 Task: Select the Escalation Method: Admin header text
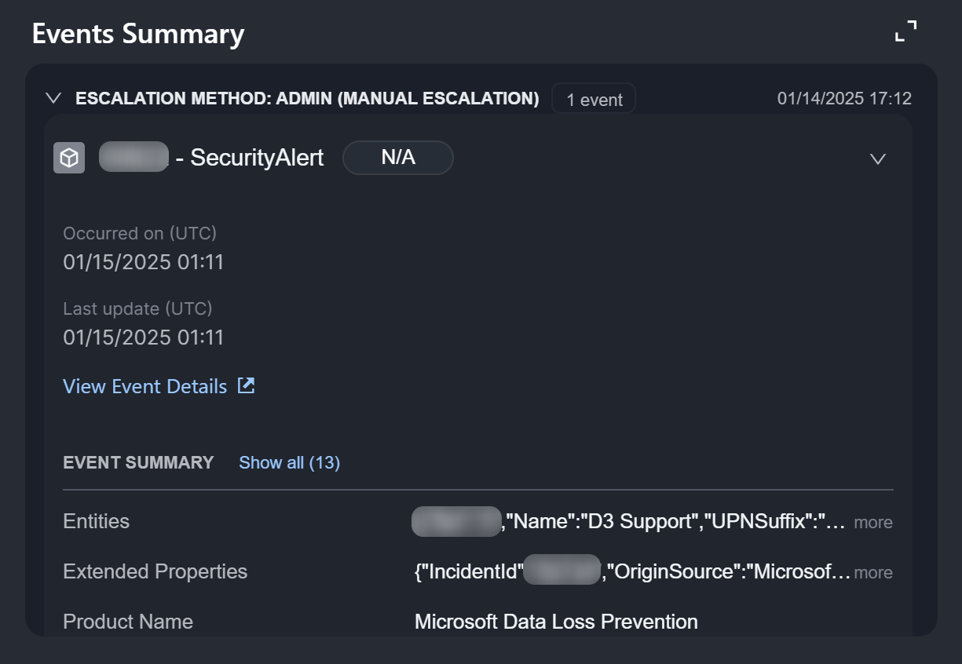(307, 99)
